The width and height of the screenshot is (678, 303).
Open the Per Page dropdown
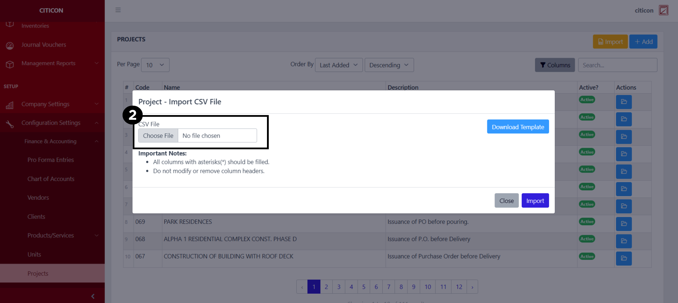[x=155, y=65]
